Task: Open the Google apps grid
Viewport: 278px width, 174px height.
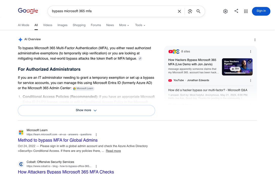Action: [246, 11]
